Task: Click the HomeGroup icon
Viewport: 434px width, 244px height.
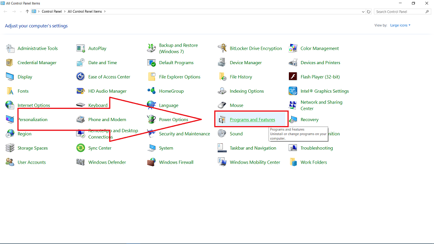Action: click(x=151, y=91)
